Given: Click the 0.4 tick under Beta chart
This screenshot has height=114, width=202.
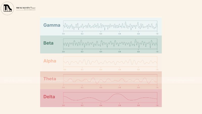Looking at the screenshot, I should 101,51.
